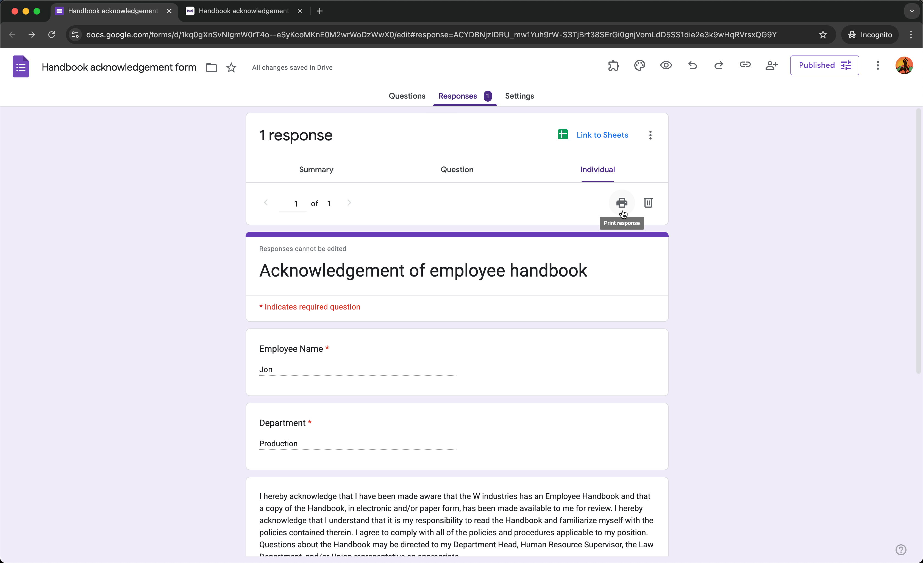
Task: Print this response
Action: (x=622, y=203)
